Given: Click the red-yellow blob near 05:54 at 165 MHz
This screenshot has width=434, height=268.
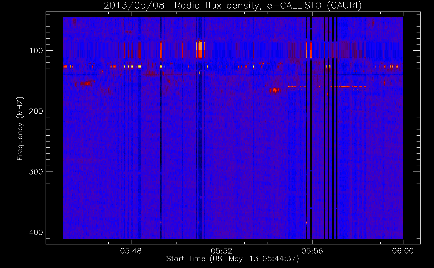Looking at the screenshot, I should click(x=274, y=90).
